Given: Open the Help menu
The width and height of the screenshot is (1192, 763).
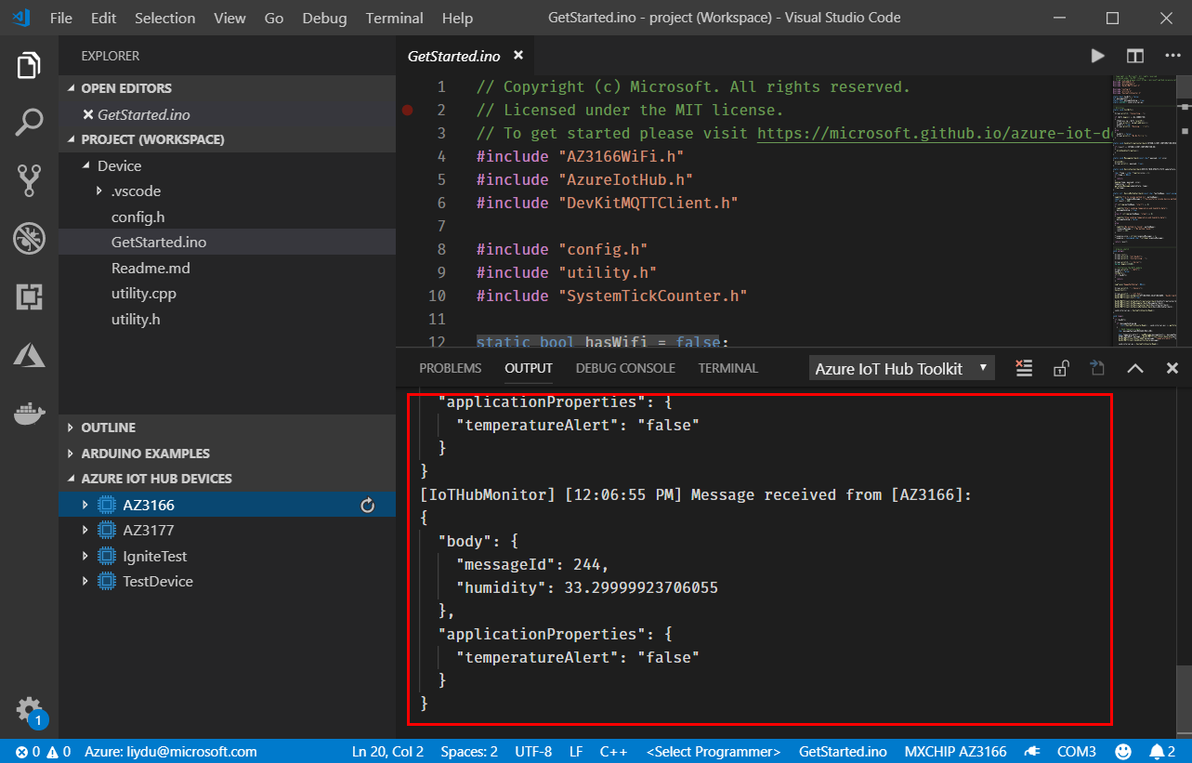Looking at the screenshot, I should pos(457,18).
